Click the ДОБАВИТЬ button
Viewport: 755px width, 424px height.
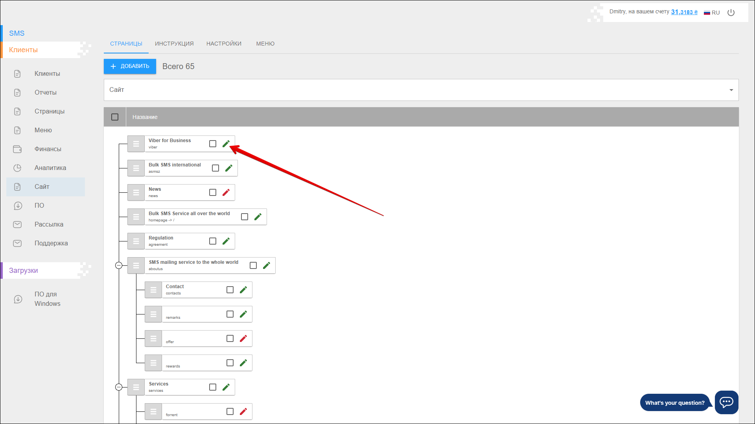pos(130,66)
